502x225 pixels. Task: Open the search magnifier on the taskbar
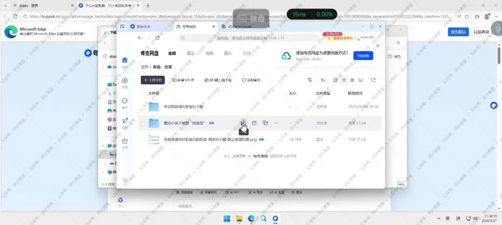pos(263,219)
